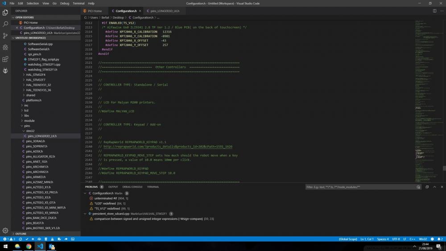Toggle the filter-by-files-excludes icon in Problems filter

point(418,187)
